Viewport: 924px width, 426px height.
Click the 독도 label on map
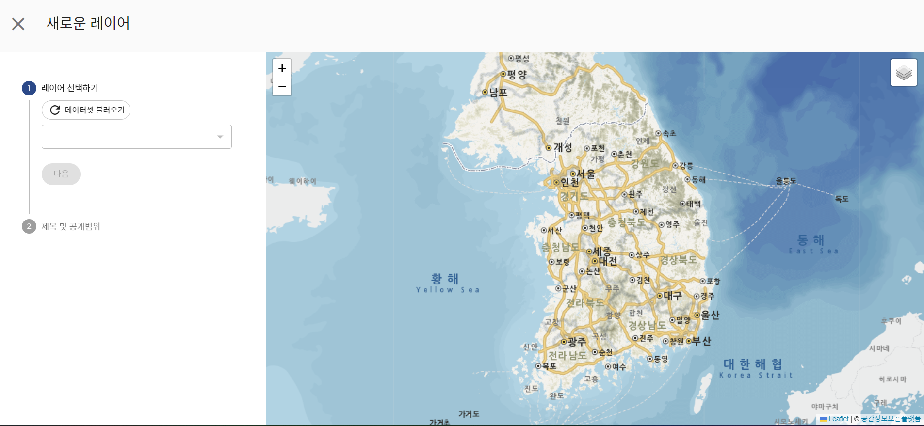[x=842, y=199]
